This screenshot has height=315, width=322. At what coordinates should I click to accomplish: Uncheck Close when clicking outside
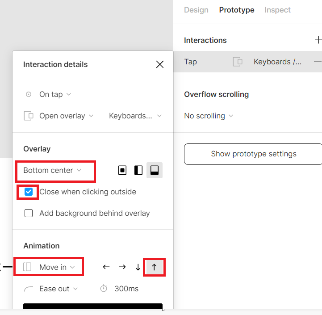pyautogui.click(x=28, y=192)
